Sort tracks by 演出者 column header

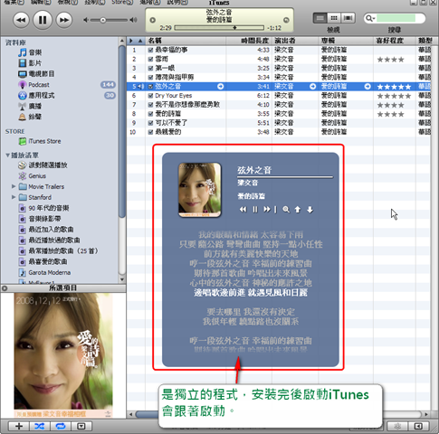coord(295,41)
